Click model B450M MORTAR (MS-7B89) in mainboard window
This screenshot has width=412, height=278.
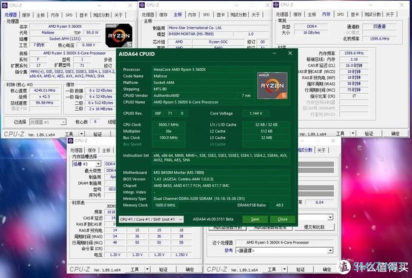click(x=200, y=34)
